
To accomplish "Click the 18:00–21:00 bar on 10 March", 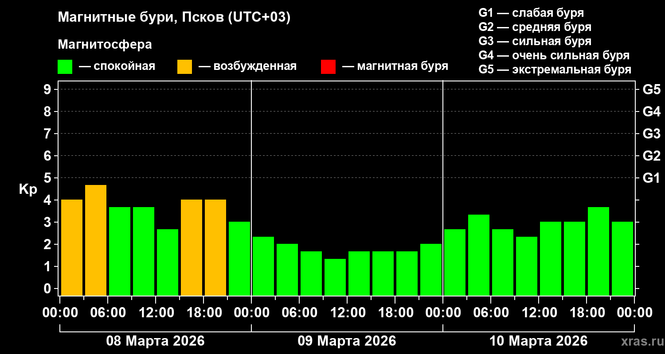I will click(x=598, y=251).
